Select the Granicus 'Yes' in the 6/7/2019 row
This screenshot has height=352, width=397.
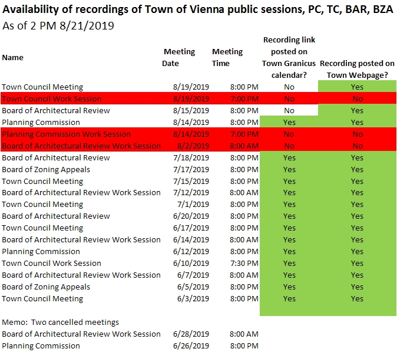pos(289,275)
